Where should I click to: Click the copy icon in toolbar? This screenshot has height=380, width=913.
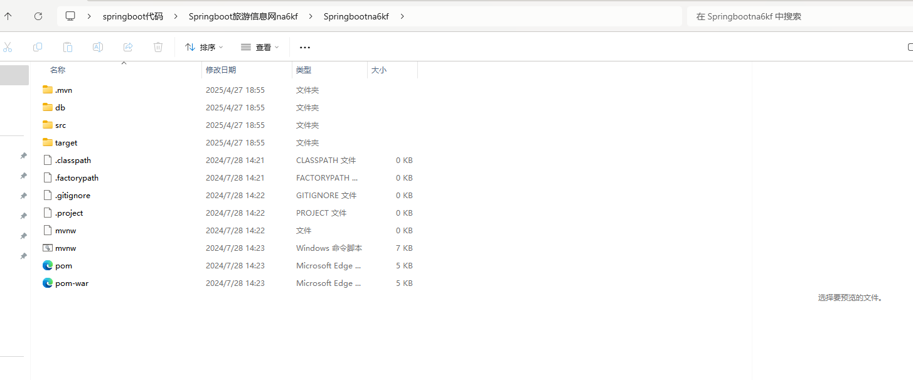(38, 47)
